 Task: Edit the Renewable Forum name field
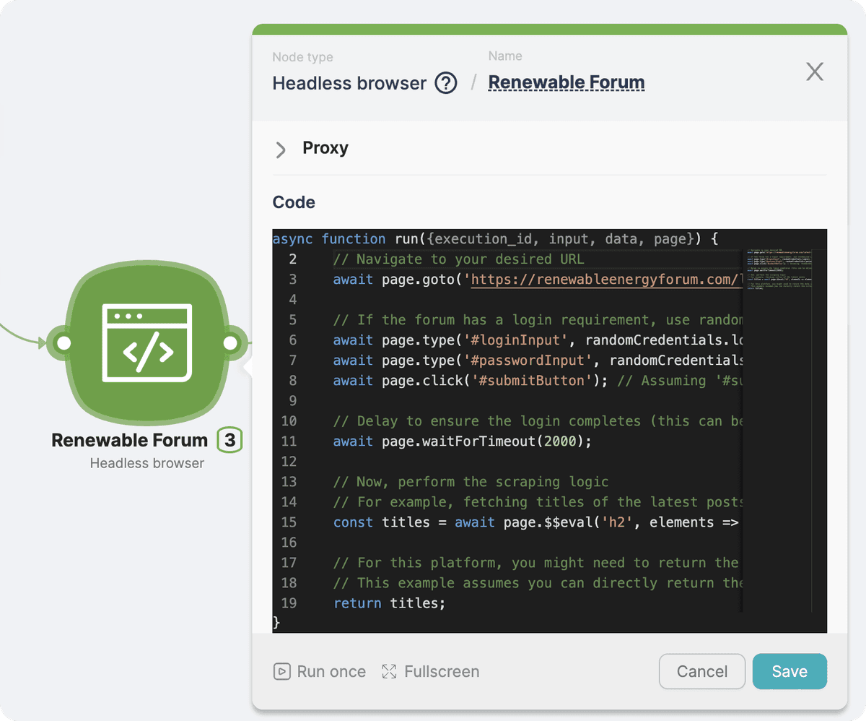click(567, 83)
